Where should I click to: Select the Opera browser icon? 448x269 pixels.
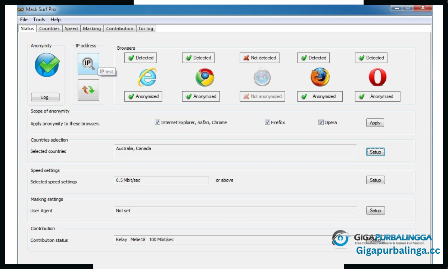click(377, 77)
